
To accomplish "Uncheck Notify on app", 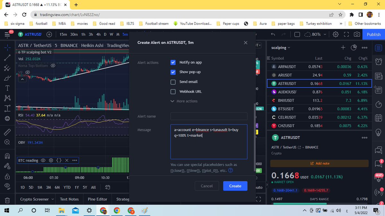I will 173,62.
